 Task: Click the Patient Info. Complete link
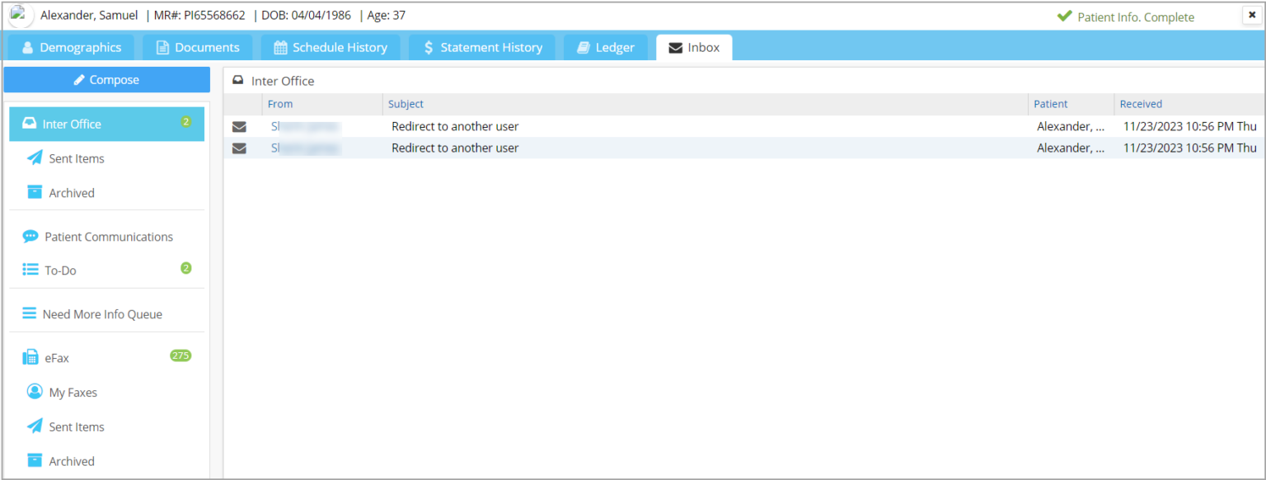1136,16
